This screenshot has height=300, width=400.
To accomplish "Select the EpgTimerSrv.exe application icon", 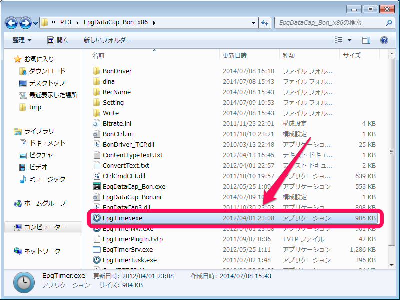I will coord(96,249).
